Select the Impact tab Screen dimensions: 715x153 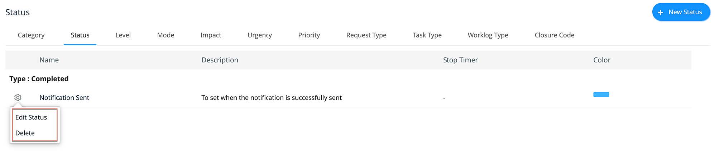211,35
